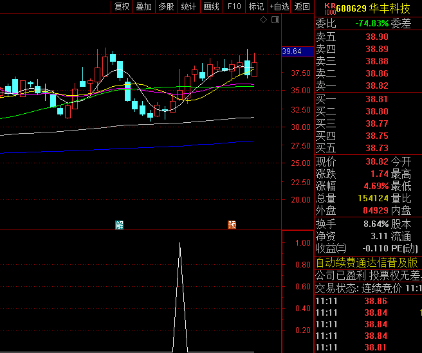The height and width of the screenshot is (353, 422).
Task: Click 买二 price 38.80
Action: tap(377, 111)
